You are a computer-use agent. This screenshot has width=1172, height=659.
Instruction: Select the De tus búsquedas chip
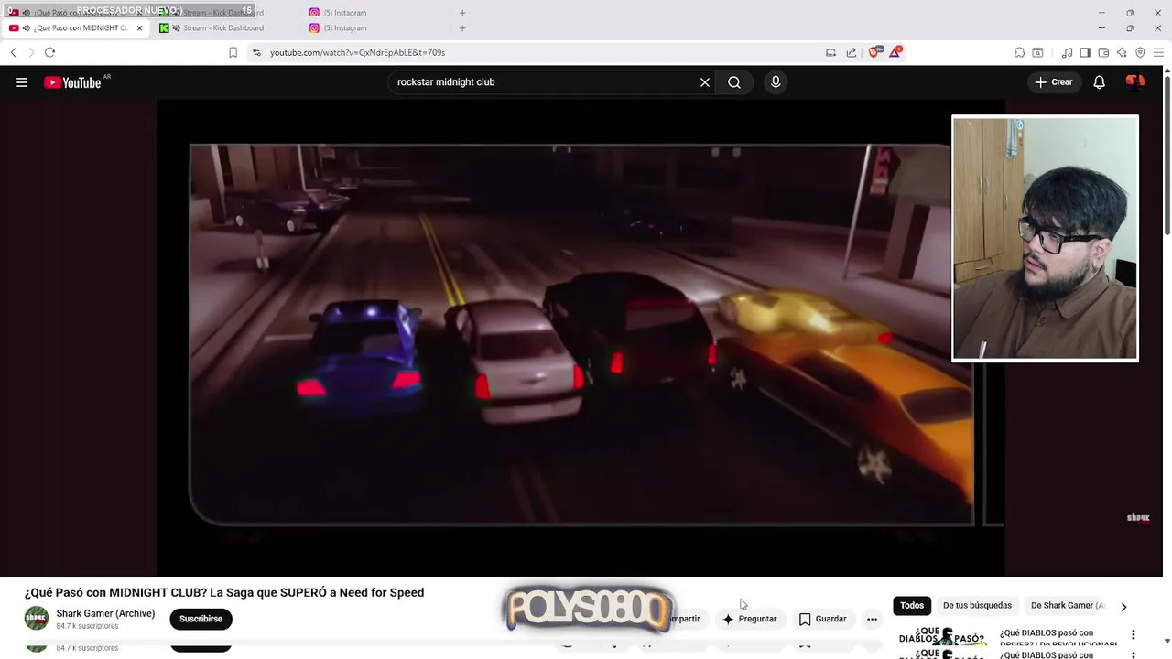(977, 605)
